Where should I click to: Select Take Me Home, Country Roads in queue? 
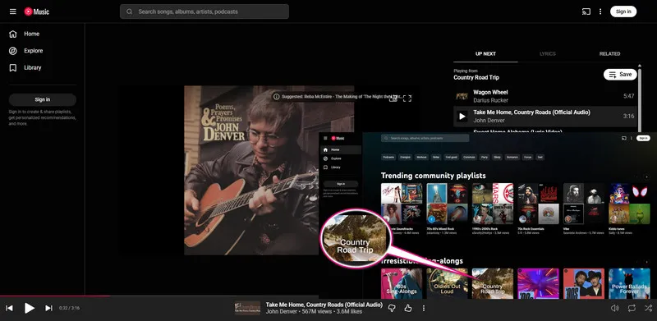click(545, 117)
